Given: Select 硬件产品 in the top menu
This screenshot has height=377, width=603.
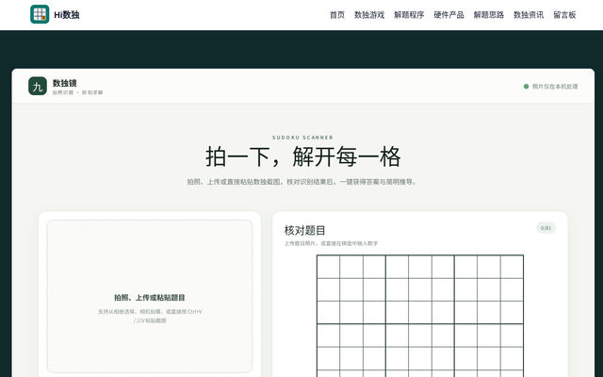Looking at the screenshot, I should click(x=448, y=15).
